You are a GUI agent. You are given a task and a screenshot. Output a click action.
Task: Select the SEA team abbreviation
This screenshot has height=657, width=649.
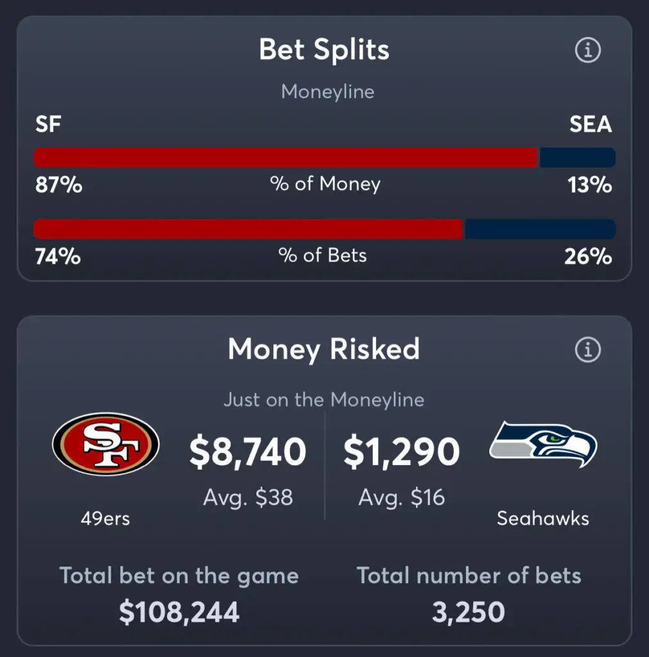pyautogui.click(x=591, y=124)
